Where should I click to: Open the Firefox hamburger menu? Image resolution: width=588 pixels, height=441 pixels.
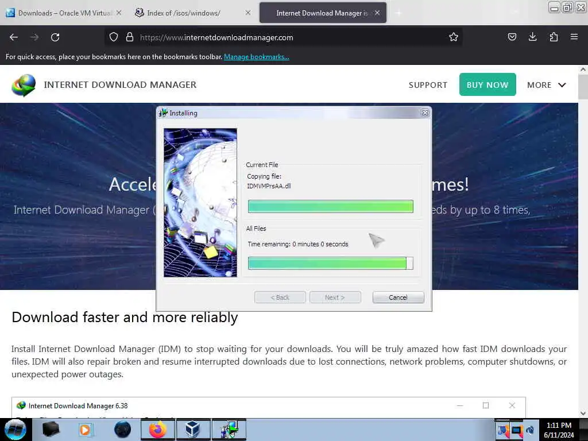(x=574, y=37)
